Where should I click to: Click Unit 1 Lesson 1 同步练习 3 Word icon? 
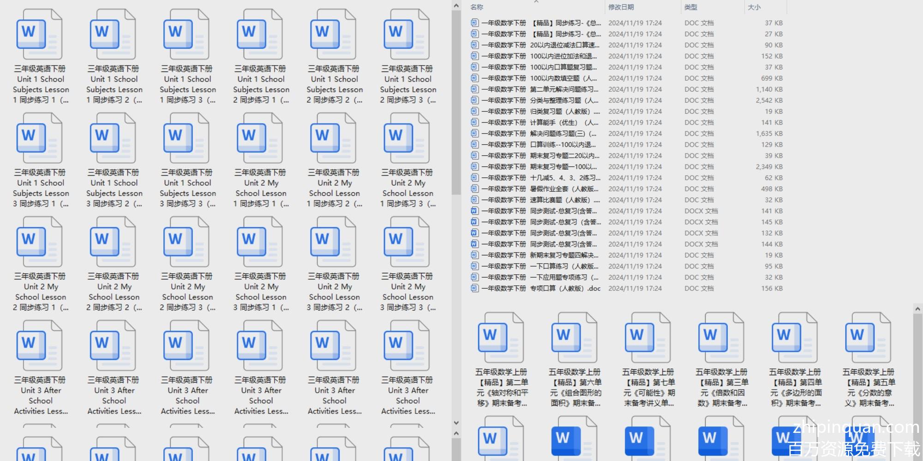[x=186, y=35]
